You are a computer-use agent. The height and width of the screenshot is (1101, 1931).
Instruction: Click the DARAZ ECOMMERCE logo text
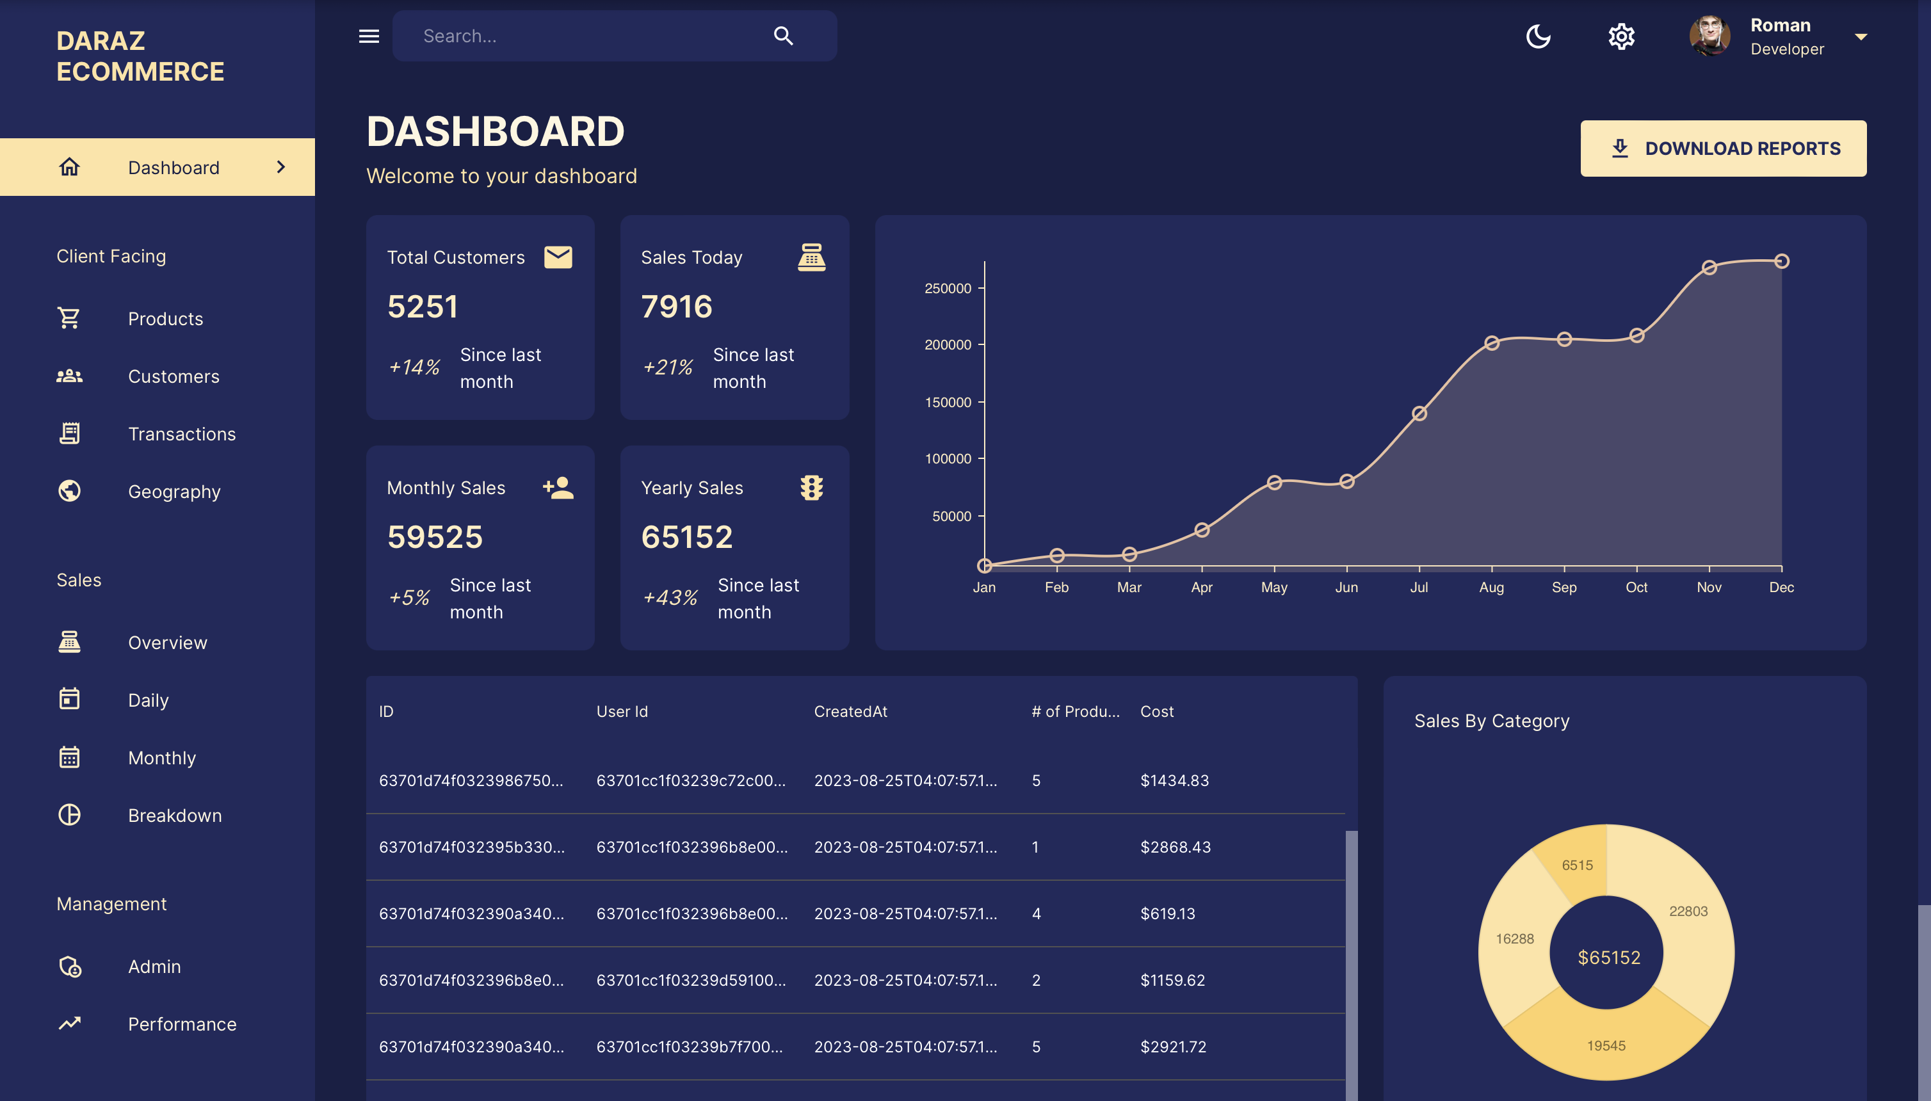pos(140,55)
